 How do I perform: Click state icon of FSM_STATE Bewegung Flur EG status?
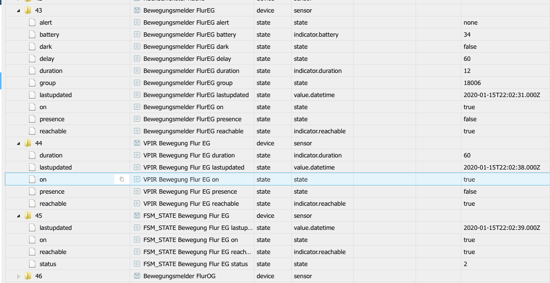click(137, 264)
